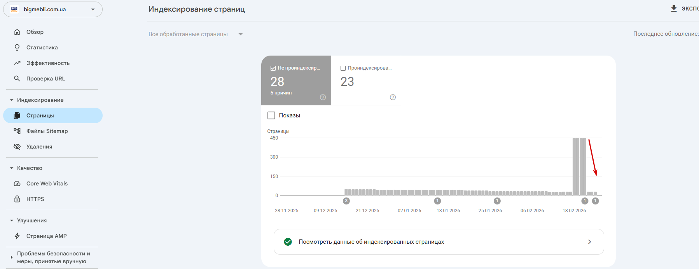Toggle the Показы checkbox
Image resolution: width=699 pixels, height=269 pixels.
(x=271, y=115)
